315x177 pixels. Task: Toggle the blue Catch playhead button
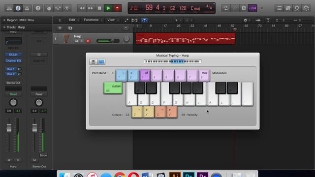coord(144,20)
